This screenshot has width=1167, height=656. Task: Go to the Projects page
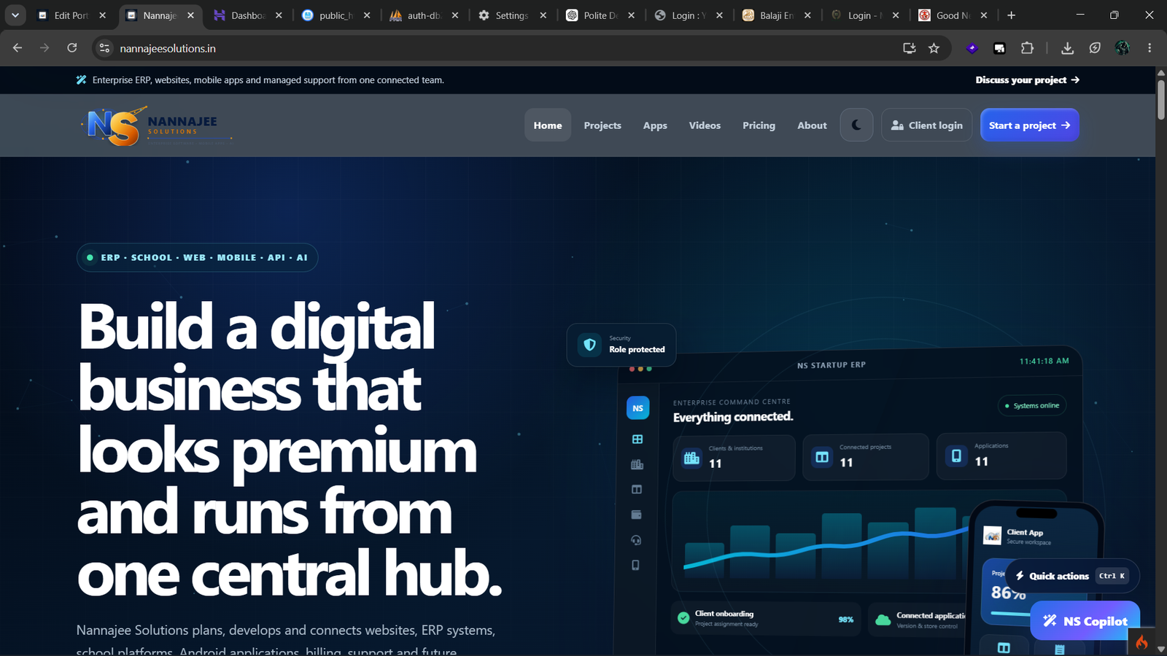(x=602, y=125)
